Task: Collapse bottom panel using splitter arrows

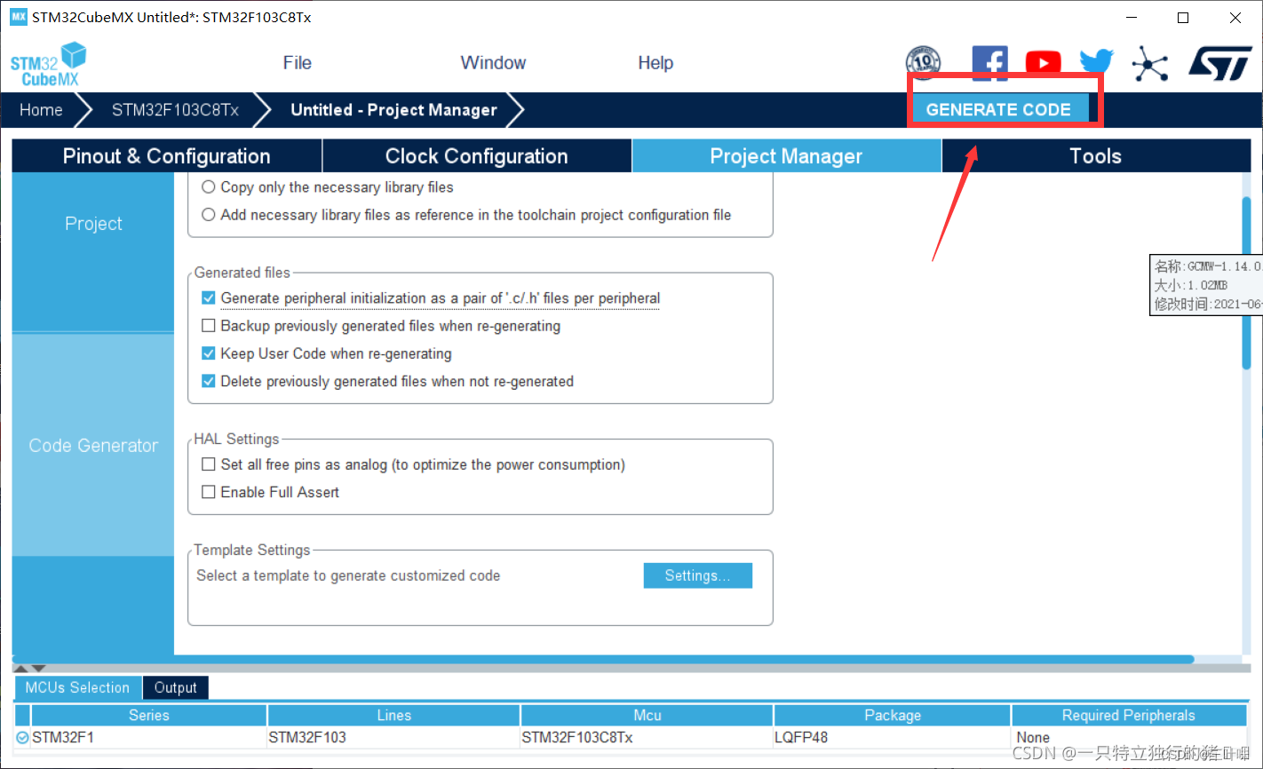Action: (30, 668)
